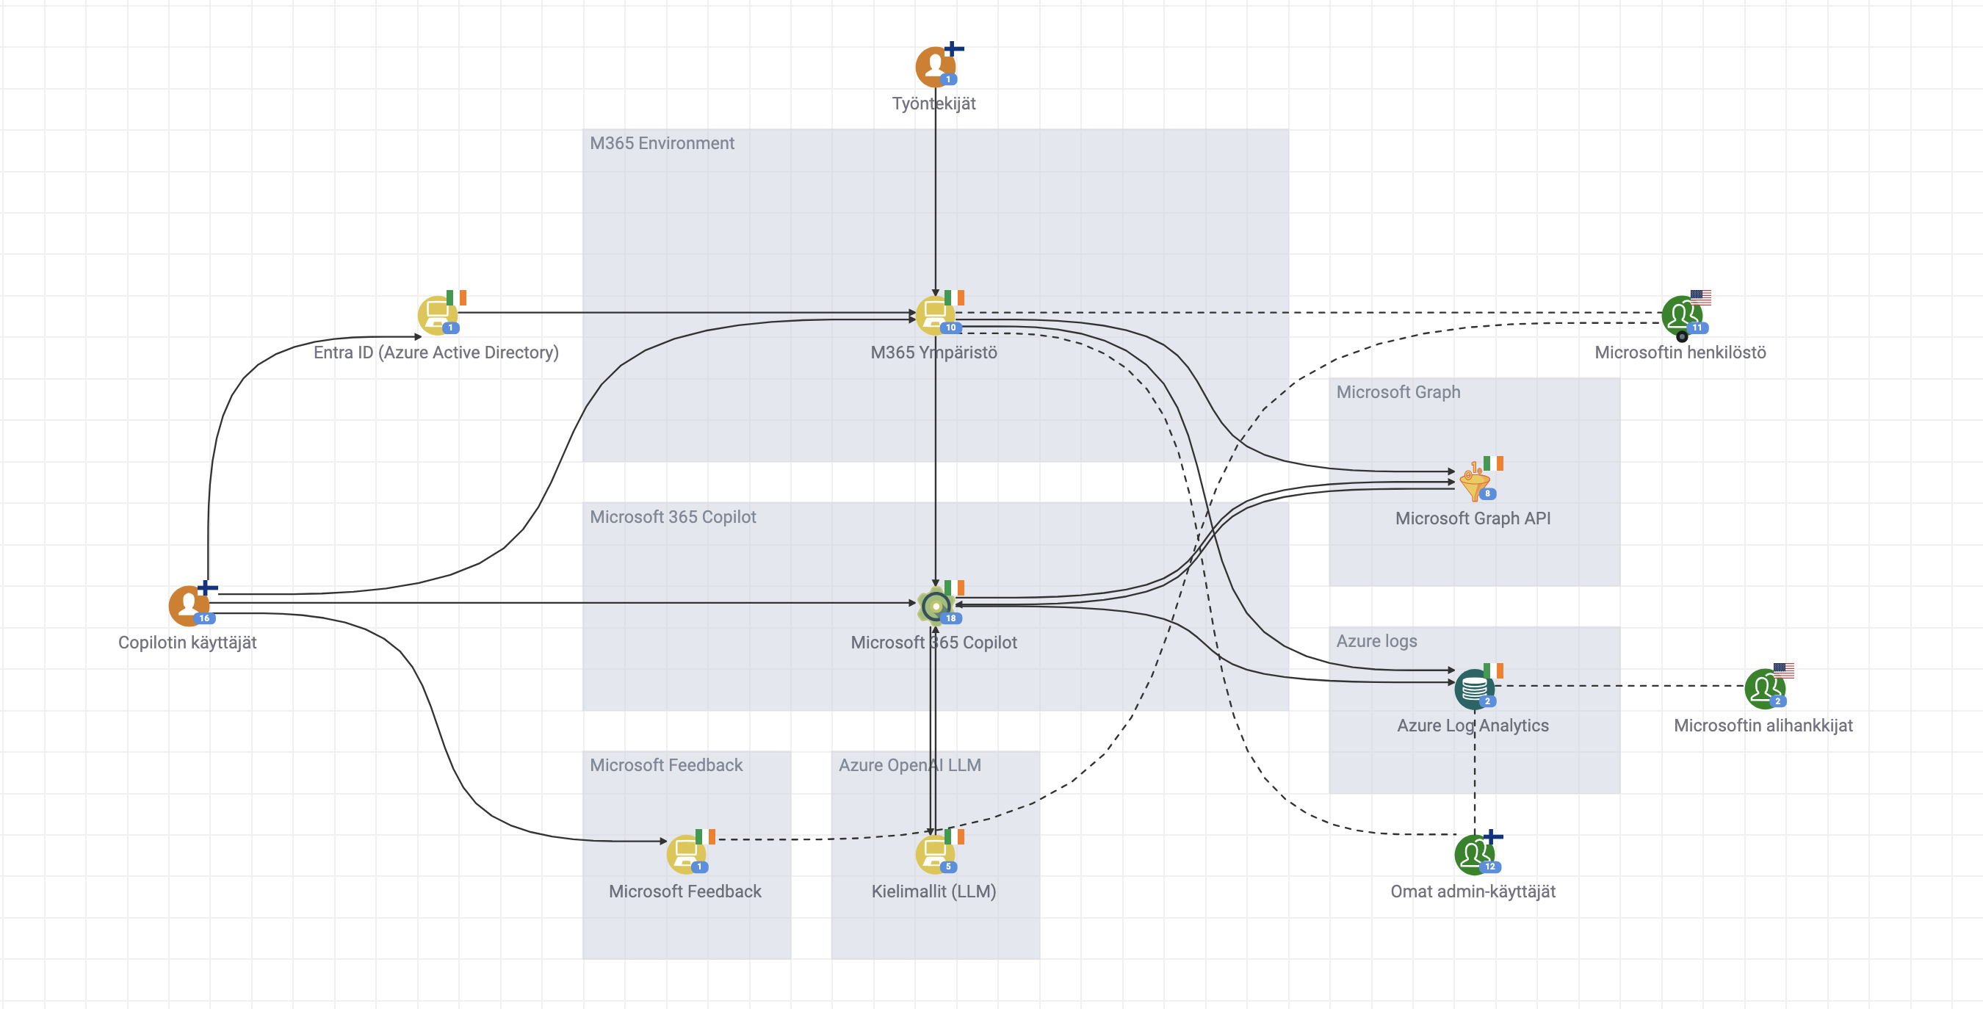This screenshot has width=1983, height=1009.
Task: Select the Entra ID computer icon
Action: pos(436,315)
